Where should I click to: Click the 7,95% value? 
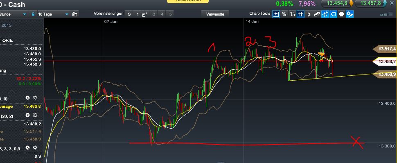point(307,4)
